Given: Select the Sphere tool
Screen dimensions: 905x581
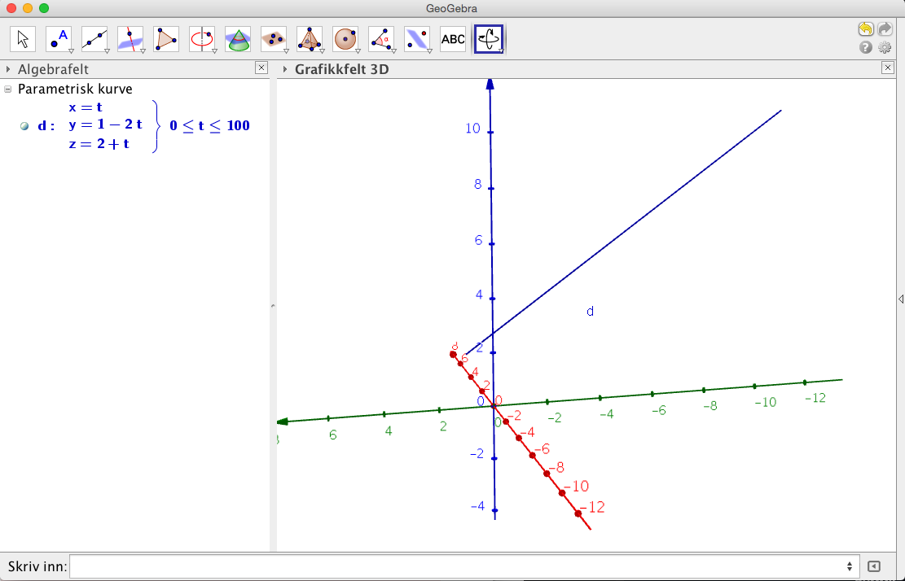Looking at the screenshot, I should (345, 38).
